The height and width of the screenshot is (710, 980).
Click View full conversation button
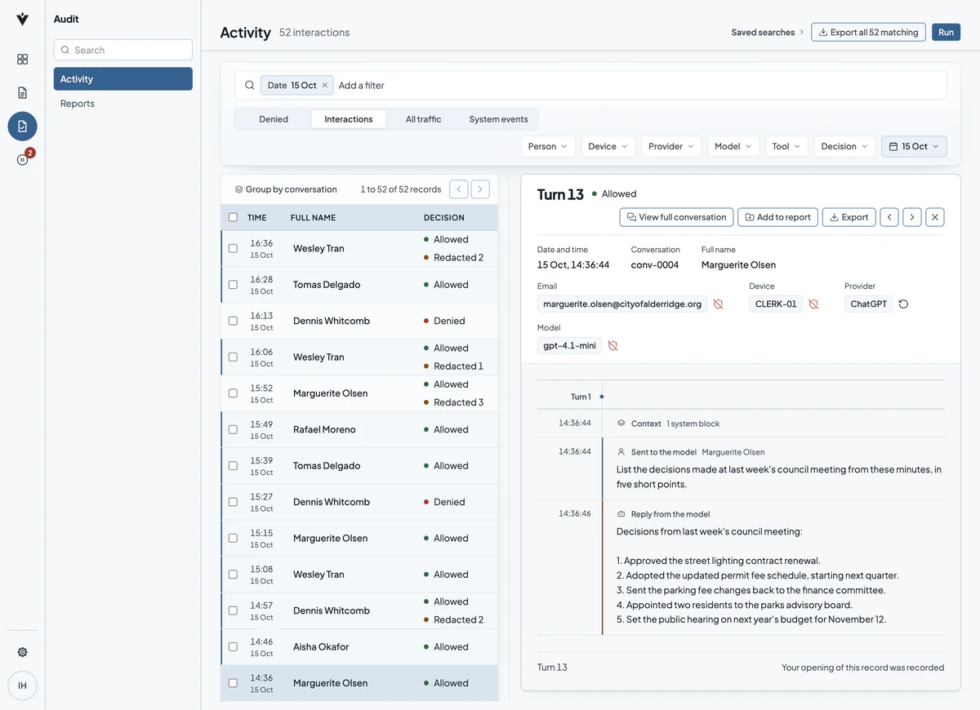click(x=676, y=217)
